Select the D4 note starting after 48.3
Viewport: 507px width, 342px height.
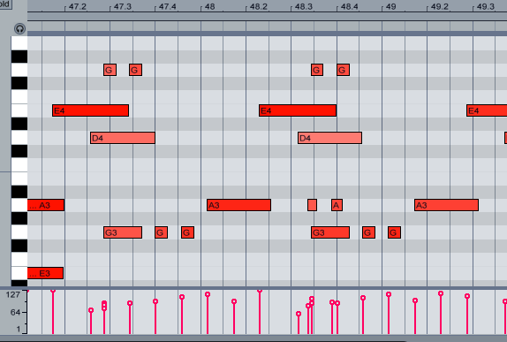(x=329, y=138)
